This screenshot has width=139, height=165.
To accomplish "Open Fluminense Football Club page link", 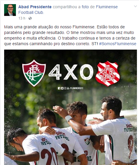I will 68,10.
